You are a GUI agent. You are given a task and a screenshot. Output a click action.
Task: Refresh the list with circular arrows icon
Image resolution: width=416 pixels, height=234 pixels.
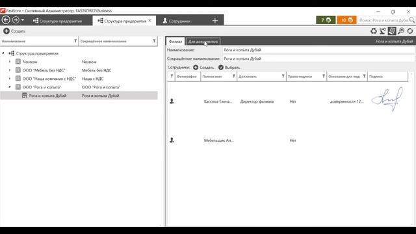pos(410,31)
